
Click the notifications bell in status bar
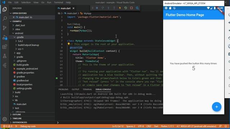tap(226, 126)
